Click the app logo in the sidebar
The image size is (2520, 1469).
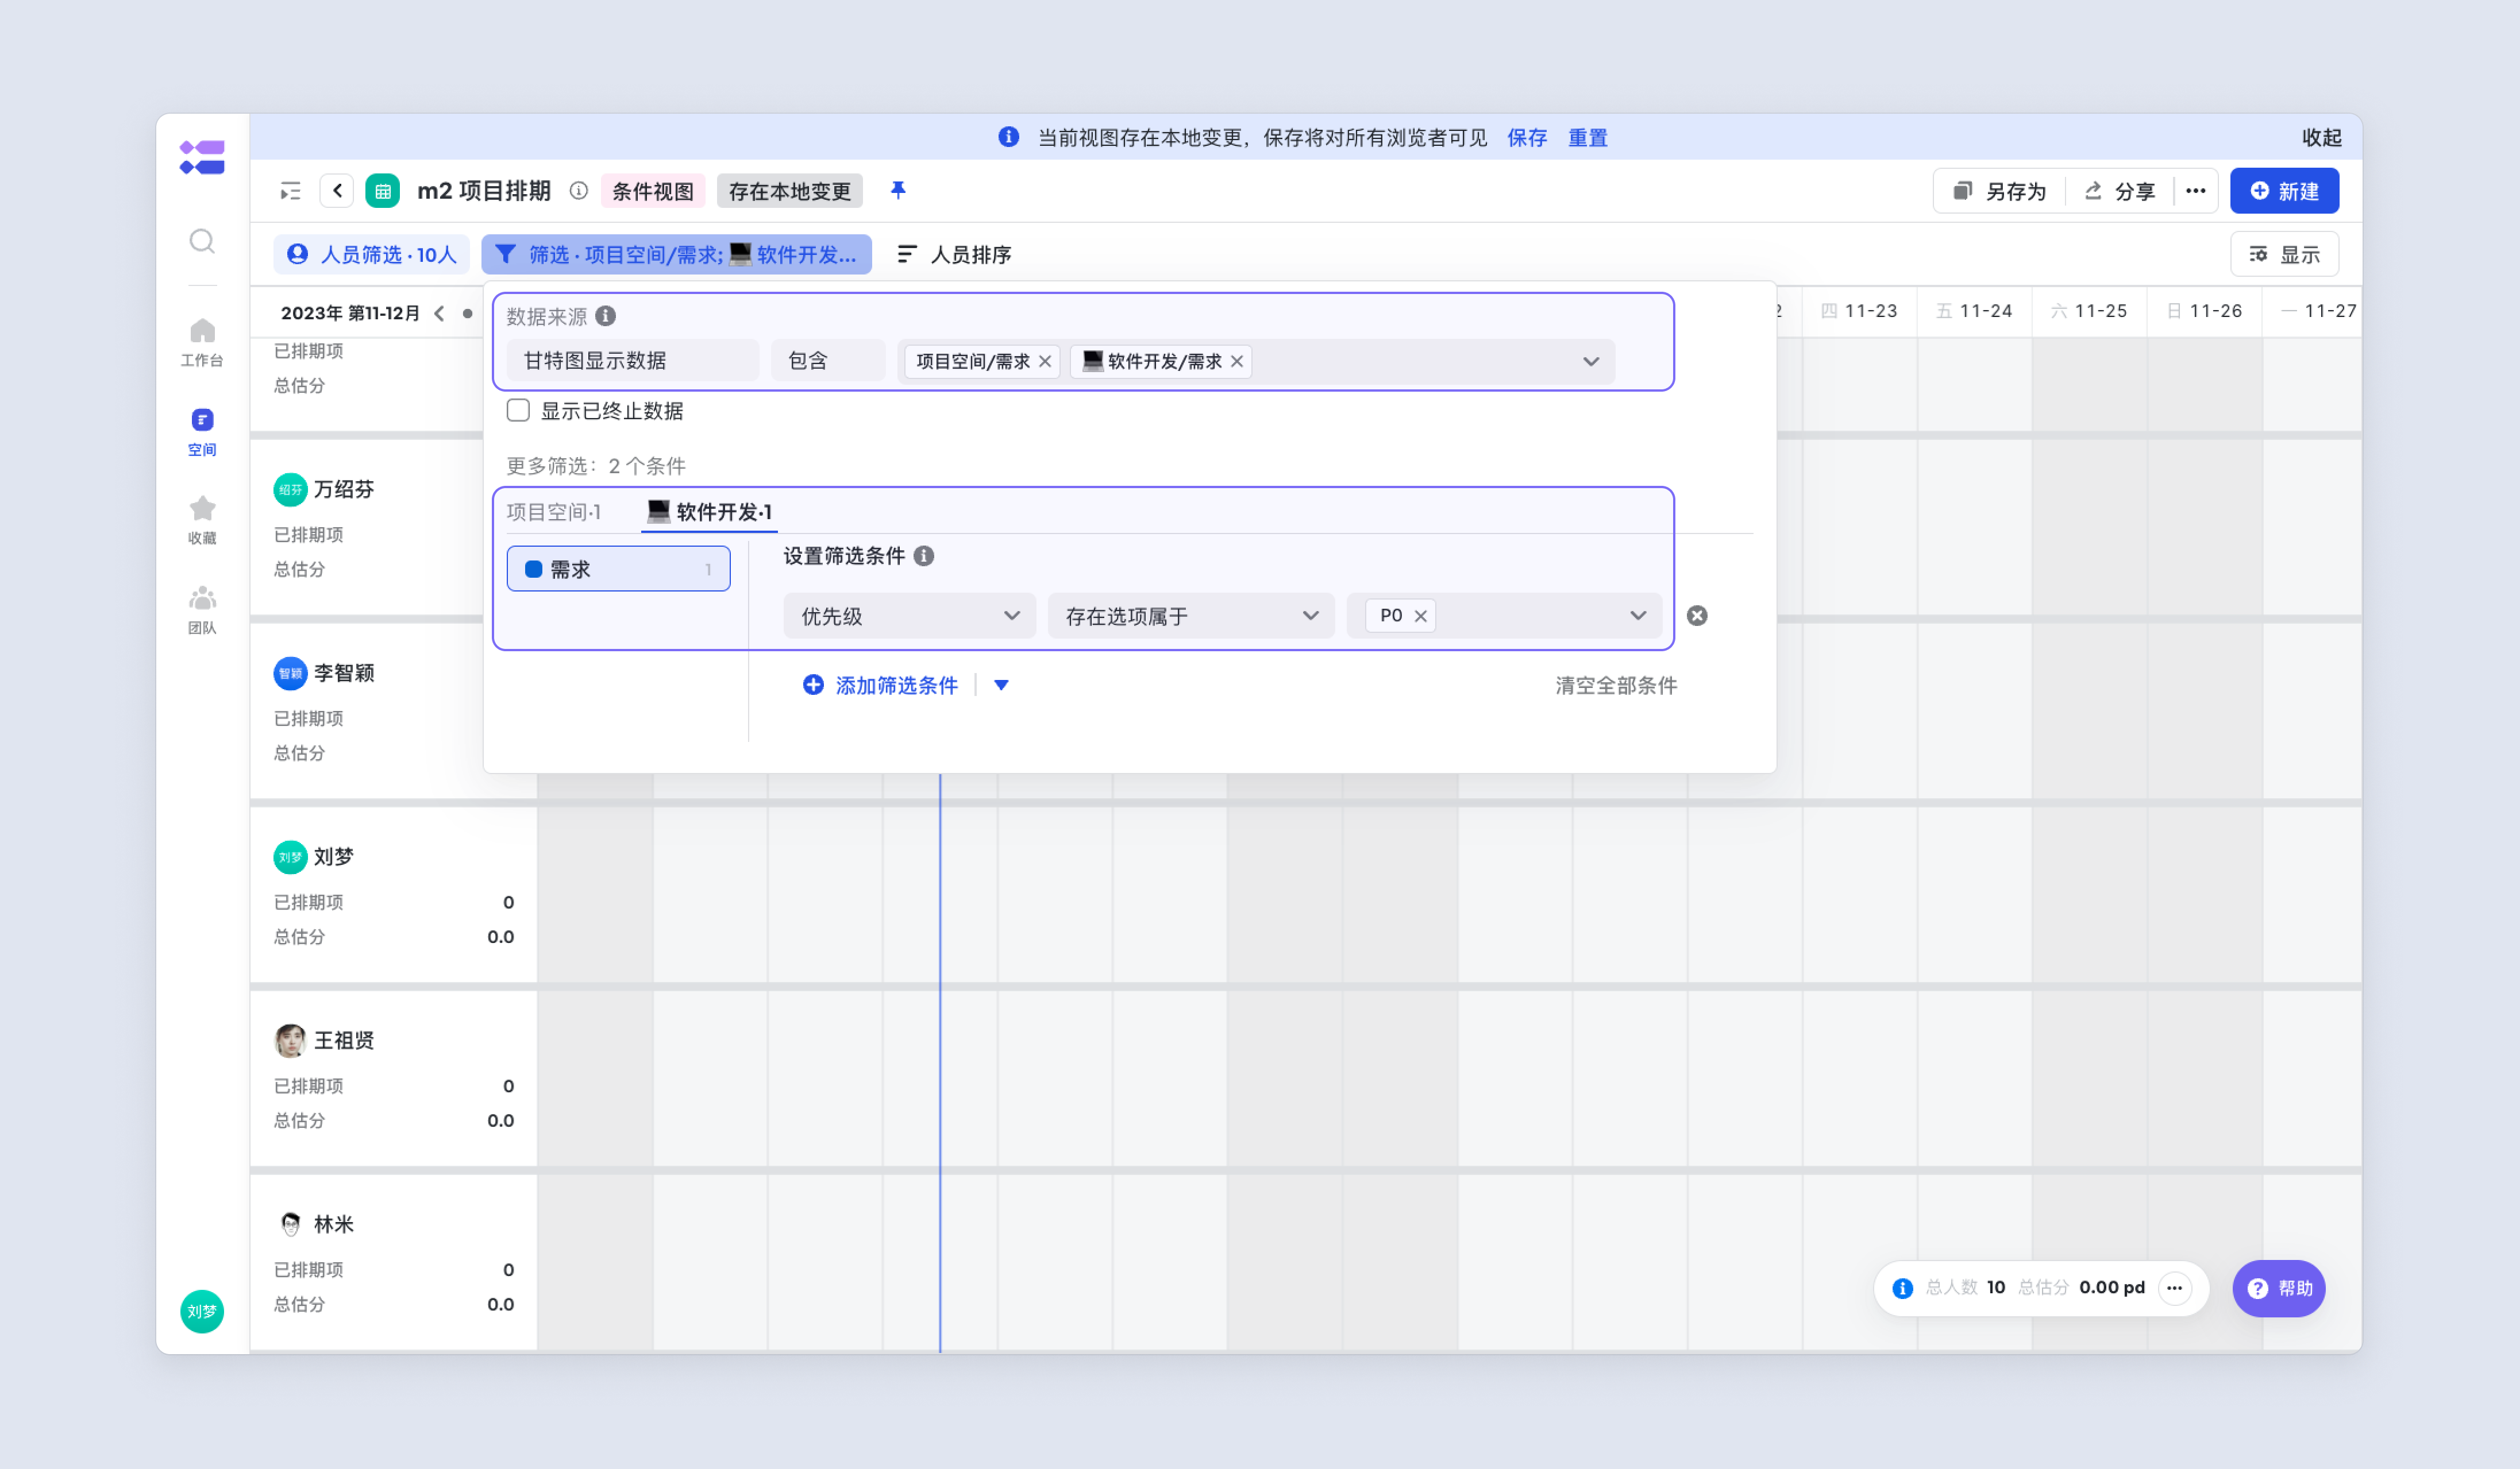pyautogui.click(x=202, y=158)
